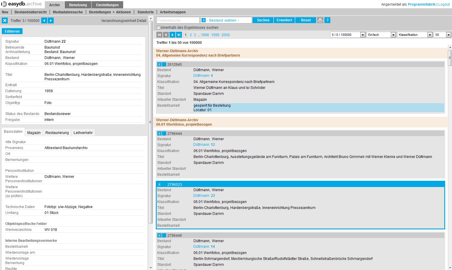Viewport: 452px width, 270px height.
Task: Go to results page 1998
Action: click(x=205, y=35)
